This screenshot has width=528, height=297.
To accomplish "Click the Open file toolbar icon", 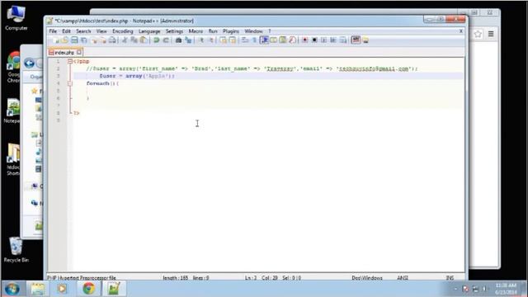I will pos(65,40).
